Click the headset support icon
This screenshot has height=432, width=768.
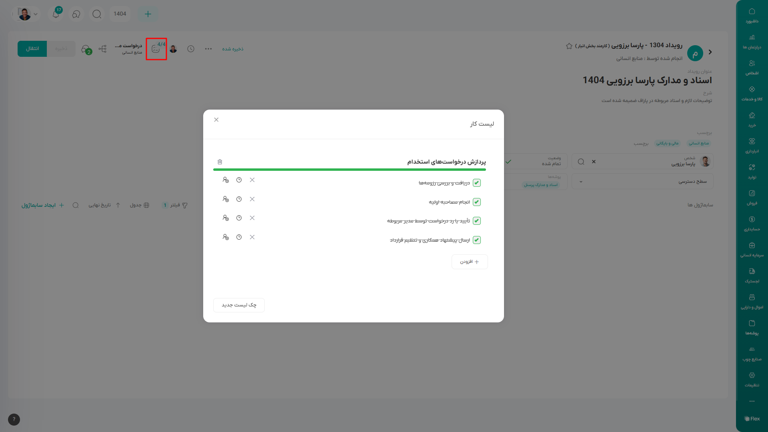click(x=76, y=14)
